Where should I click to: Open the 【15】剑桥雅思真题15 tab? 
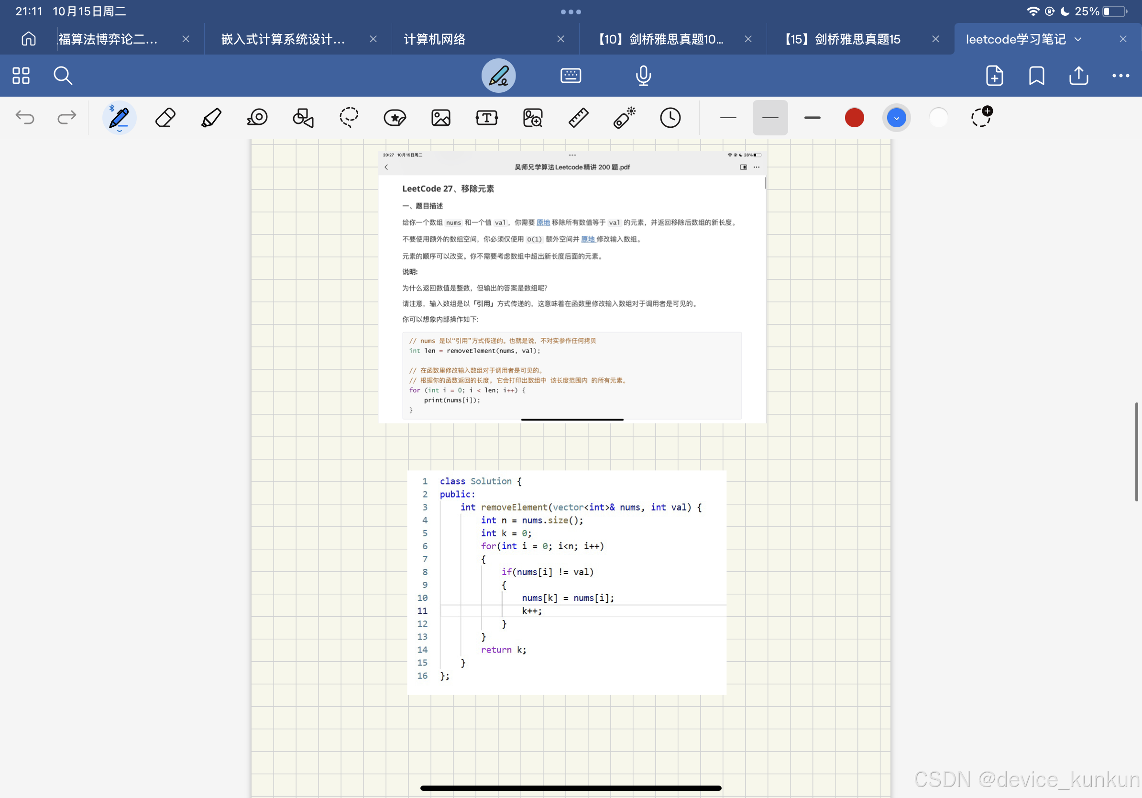[843, 39]
